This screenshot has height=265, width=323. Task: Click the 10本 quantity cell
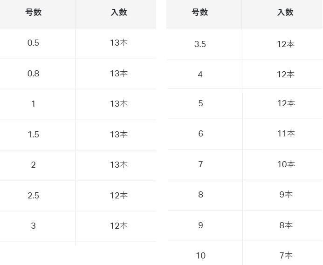(x=286, y=164)
